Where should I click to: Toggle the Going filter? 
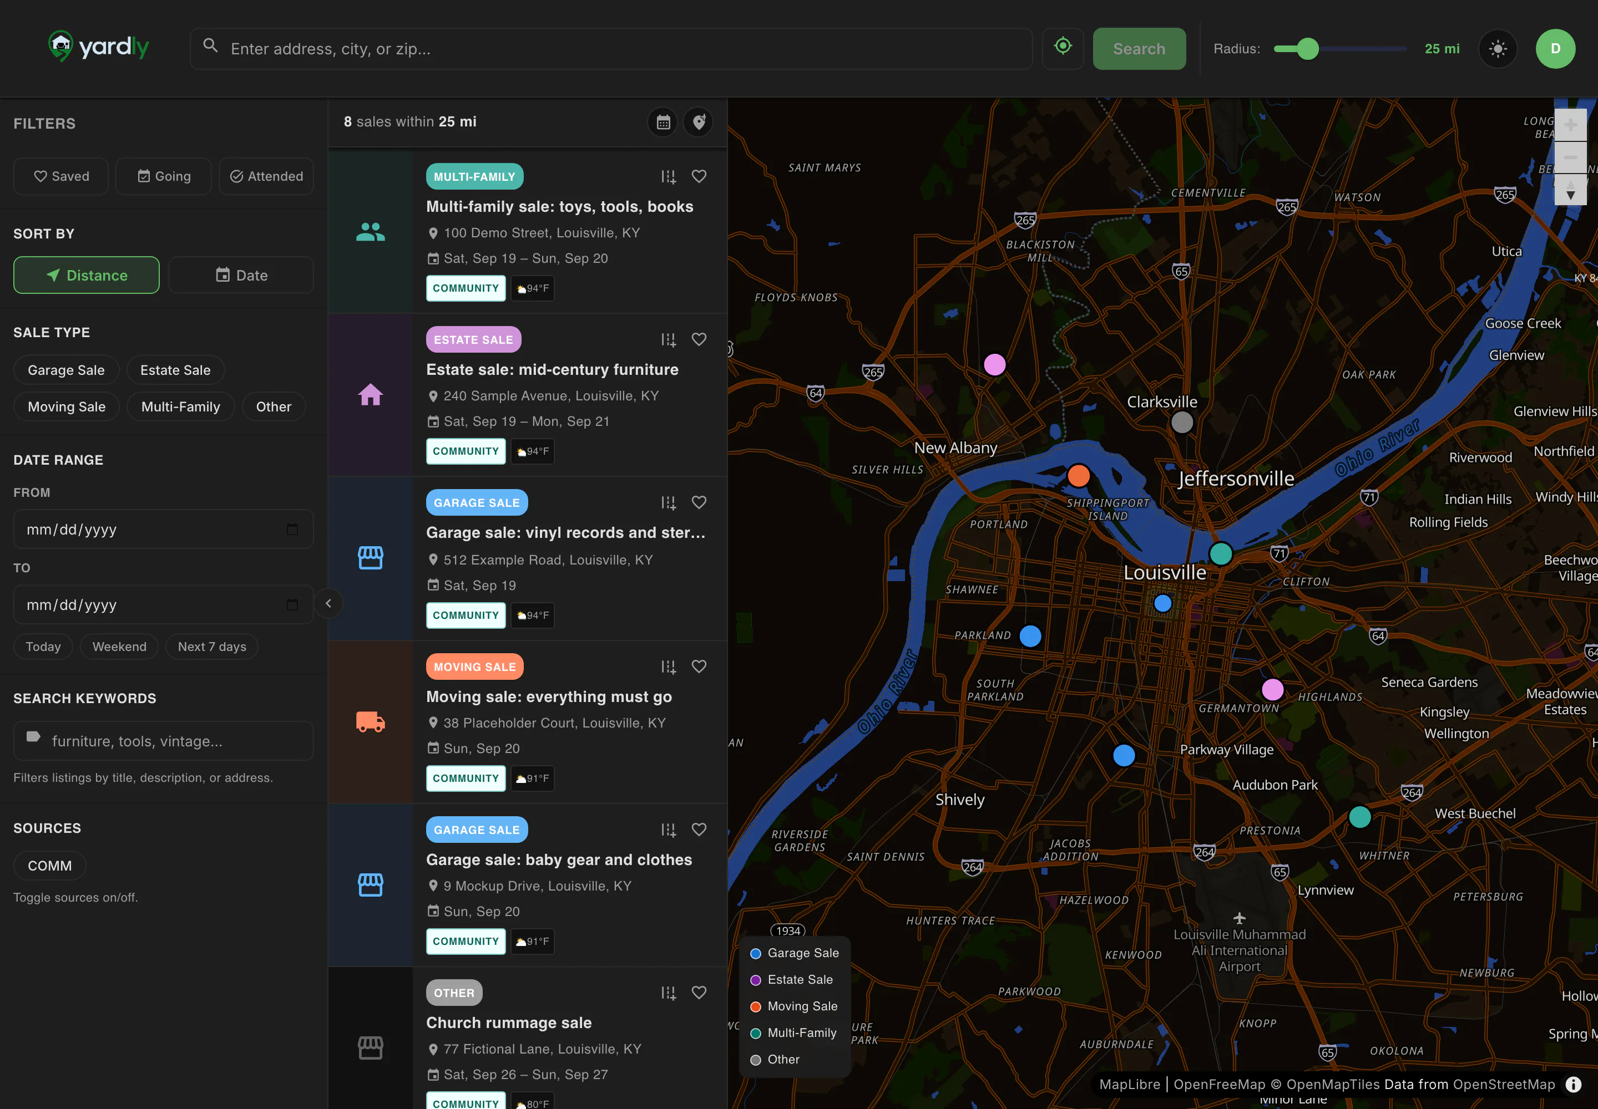164,176
